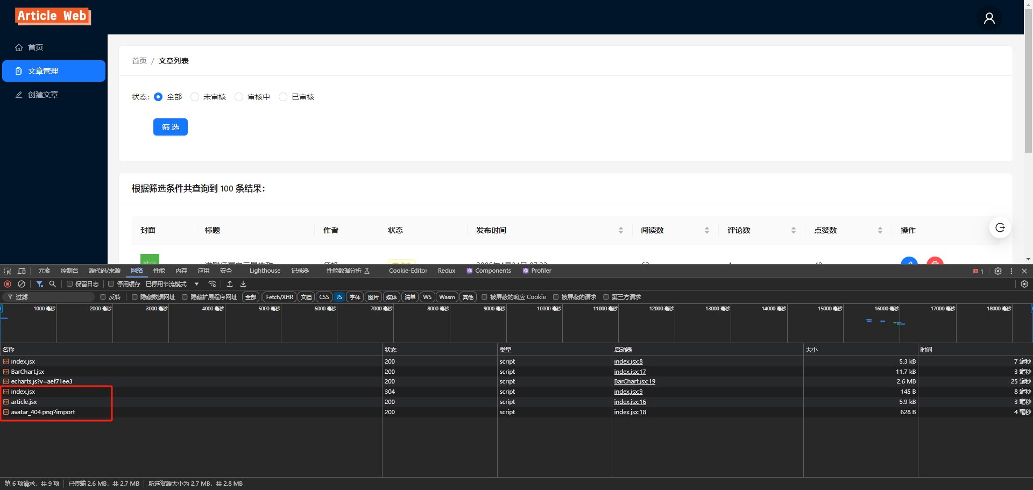Open the 文章管理 sidebar item
Screen dimensions: 1033x490
click(x=54, y=71)
